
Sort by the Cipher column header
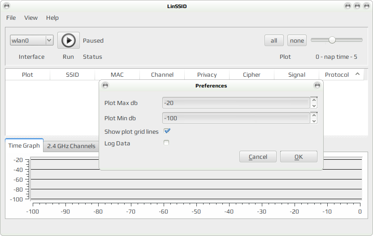[252, 75]
